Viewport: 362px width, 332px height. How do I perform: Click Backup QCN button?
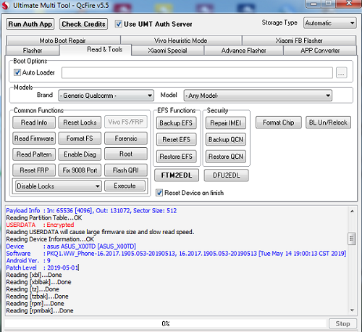[226, 140]
